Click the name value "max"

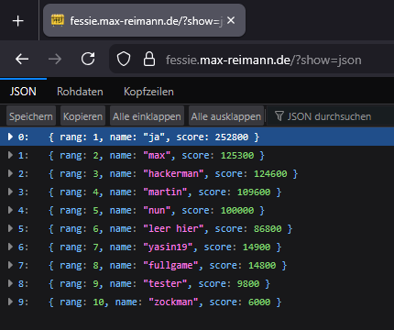pos(157,155)
